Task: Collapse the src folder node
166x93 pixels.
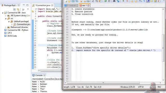Action: [6, 19]
